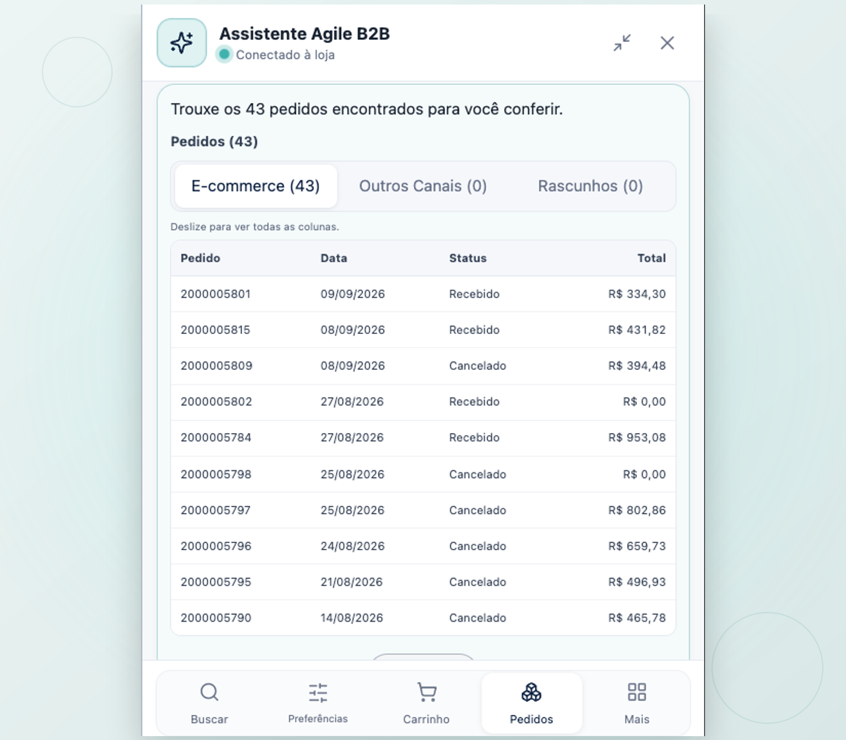Open Buscar magnifier icon in bottom bar
This screenshot has height=740, width=846.
[209, 692]
